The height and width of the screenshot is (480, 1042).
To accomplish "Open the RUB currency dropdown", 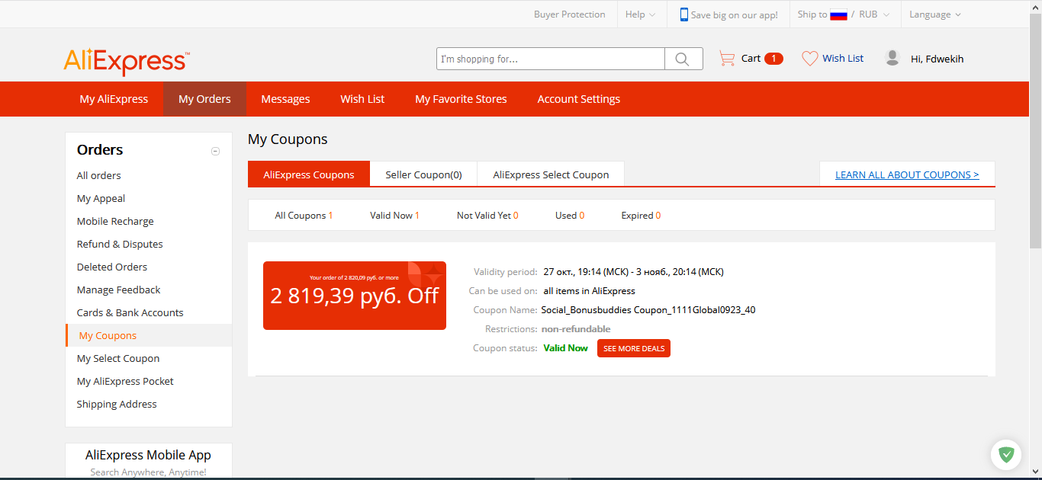I will coord(874,14).
